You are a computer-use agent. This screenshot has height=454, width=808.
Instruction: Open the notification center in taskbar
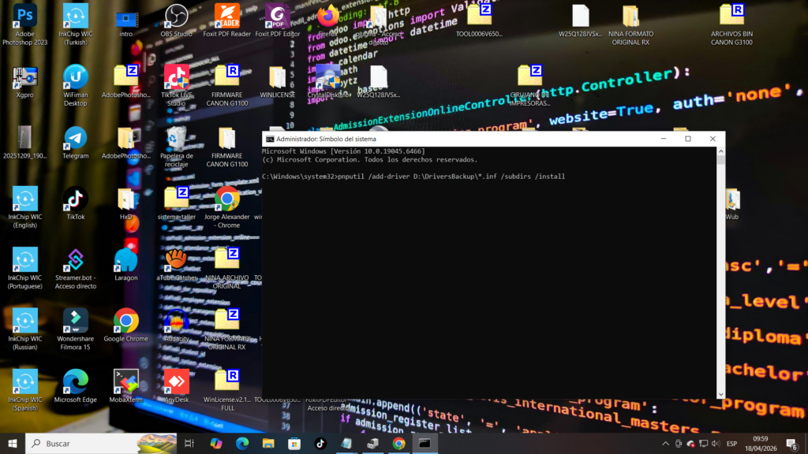coord(791,443)
